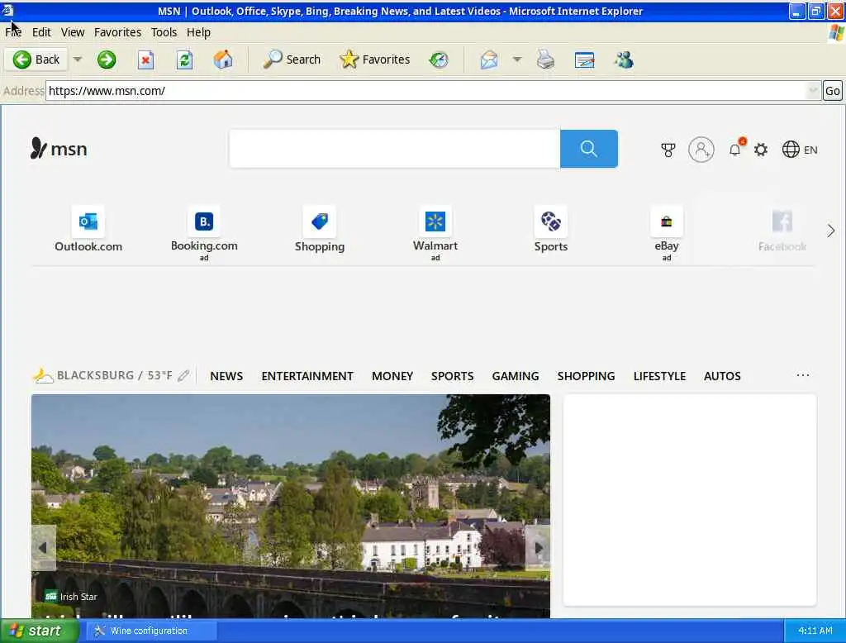Switch to the SHOPPING tab
The image size is (846, 643).
tap(586, 376)
